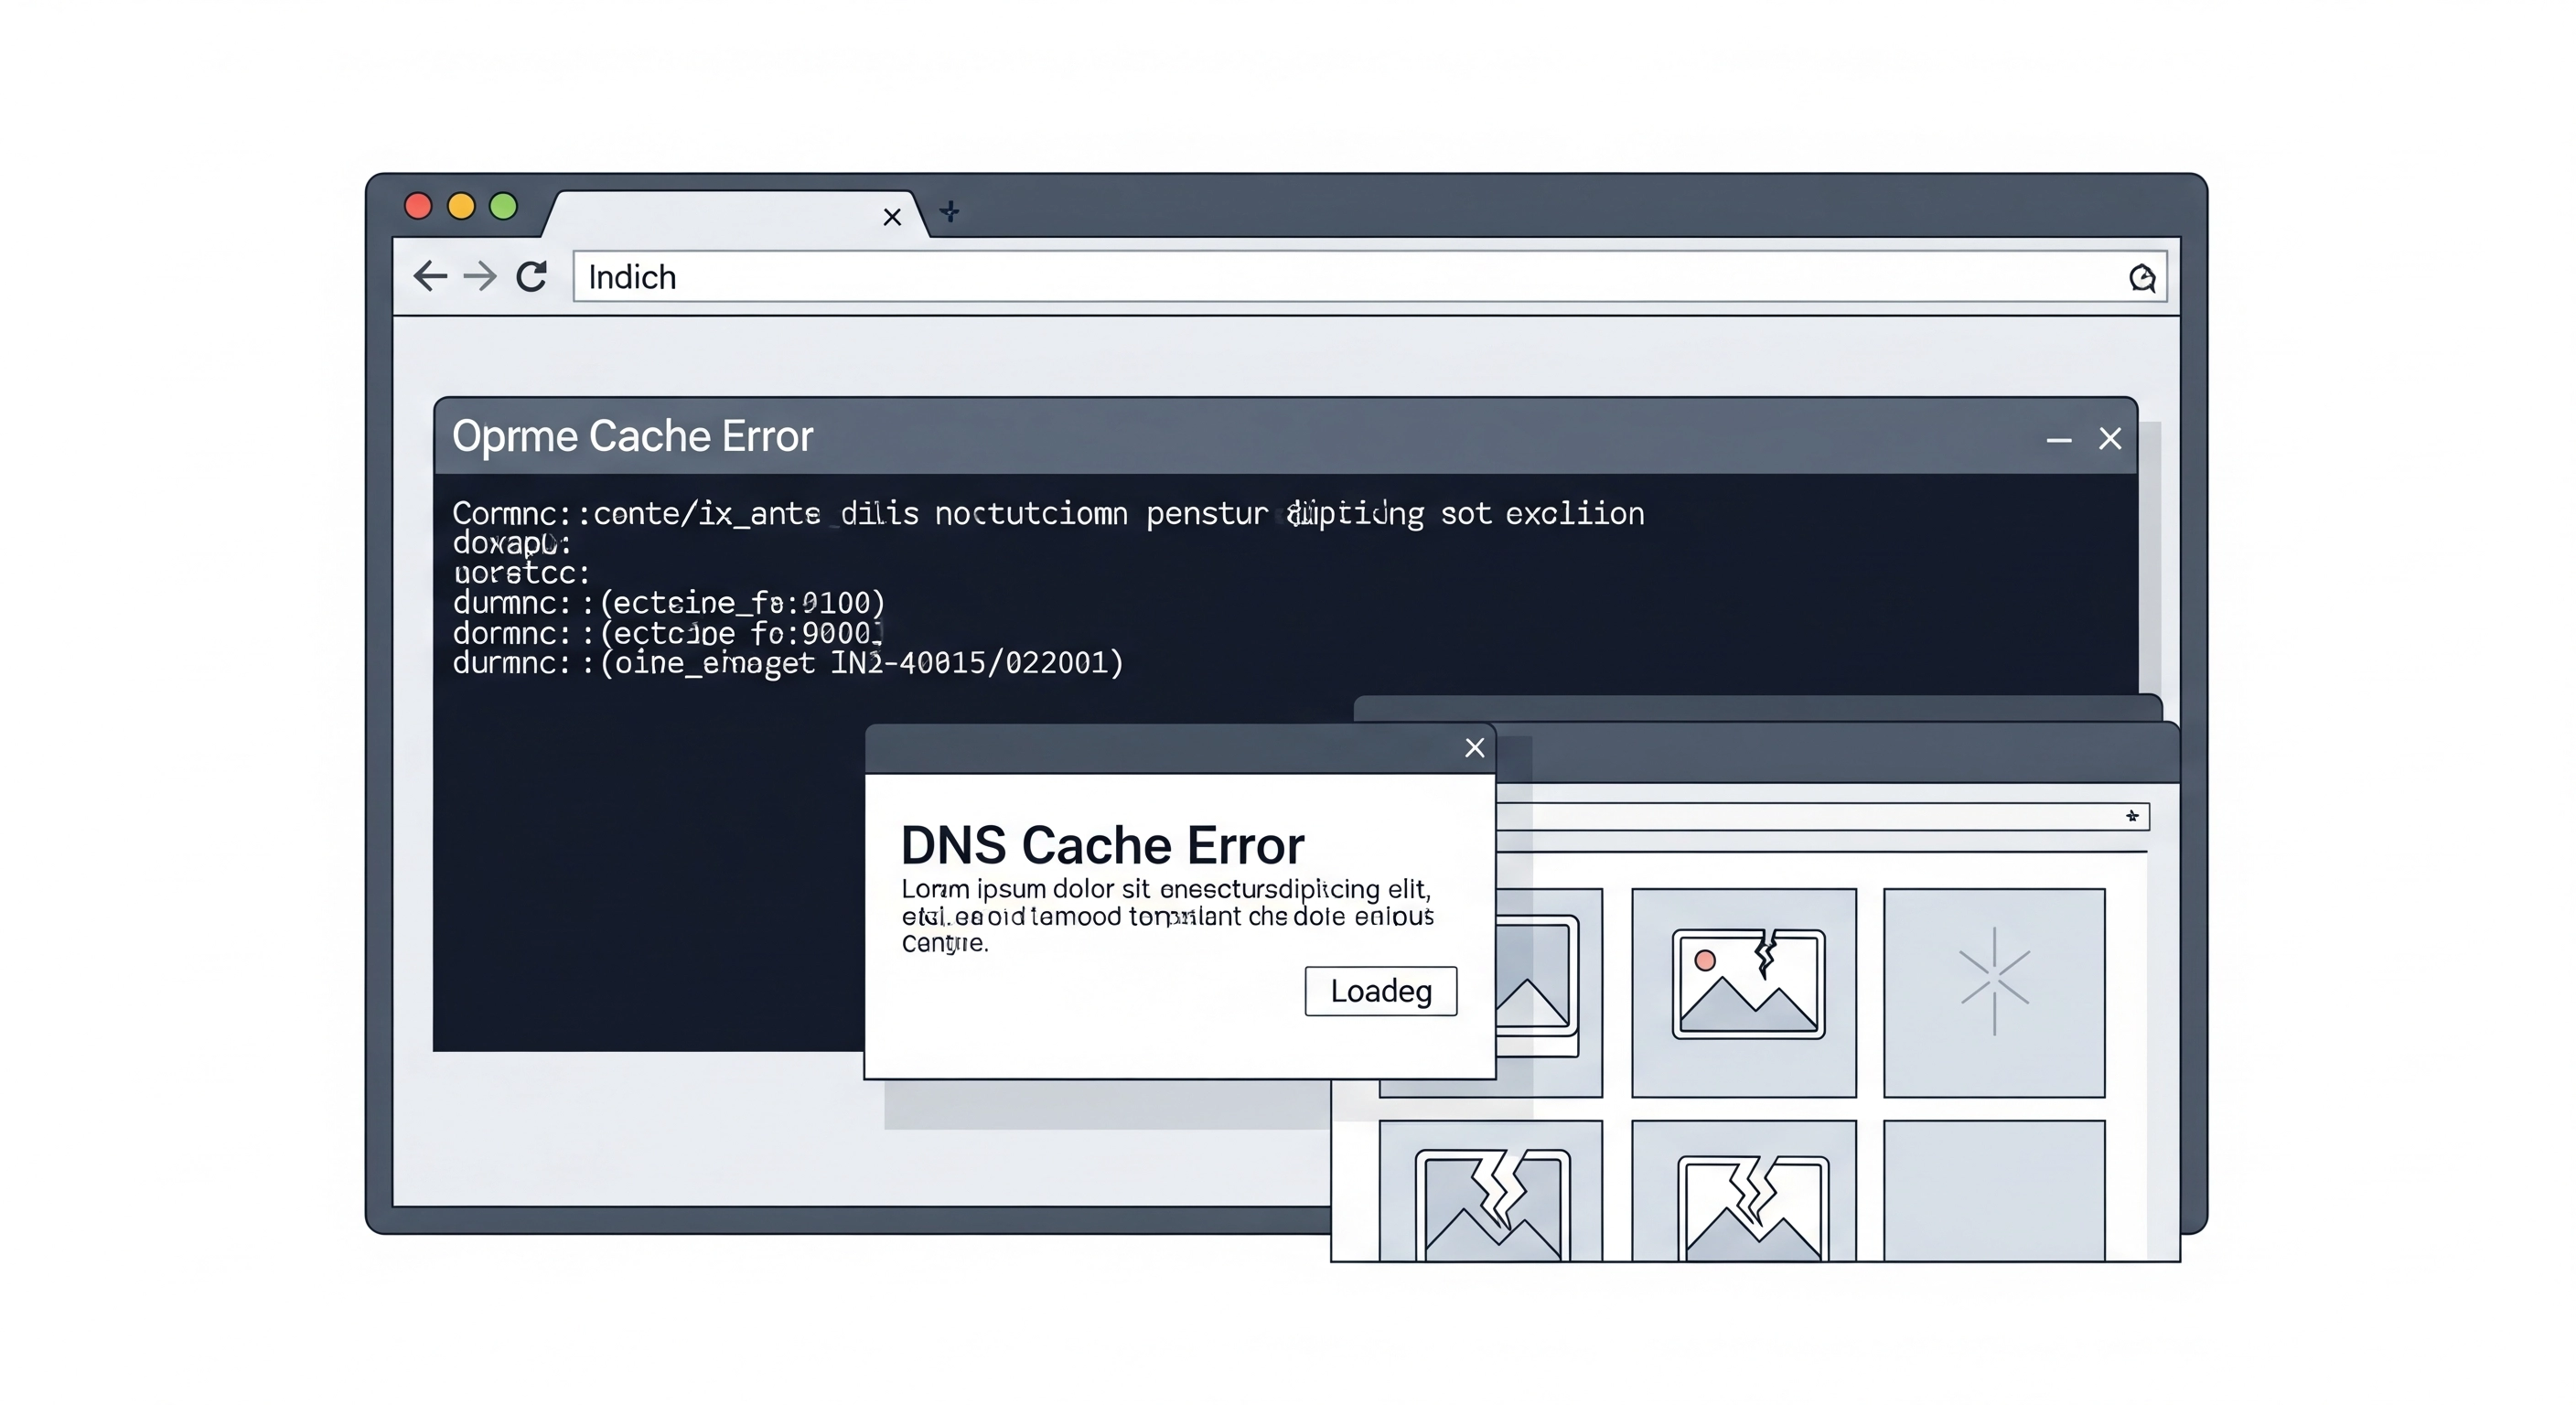Click the loading spinner thumbnail
Image resolution: width=2576 pixels, height=1405 pixels.
tap(1994, 982)
